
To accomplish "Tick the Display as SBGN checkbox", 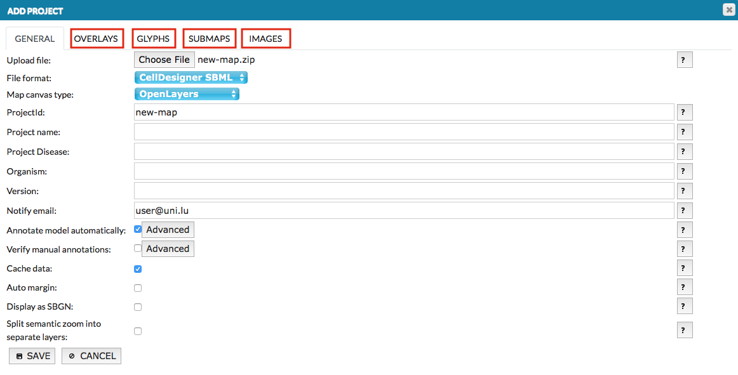I will point(138,307).
